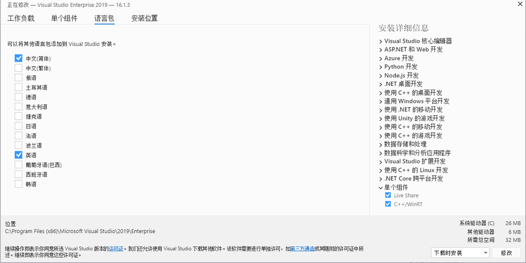Viewport: 526px width, 263px height.
Task: Click the 安装详细信息 heading
Action: [403, 28]
